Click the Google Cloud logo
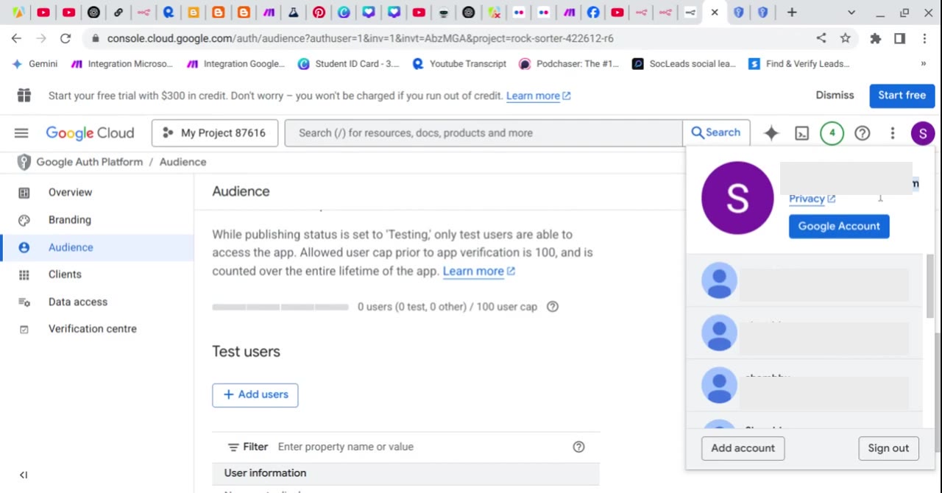 click(90, 133)
